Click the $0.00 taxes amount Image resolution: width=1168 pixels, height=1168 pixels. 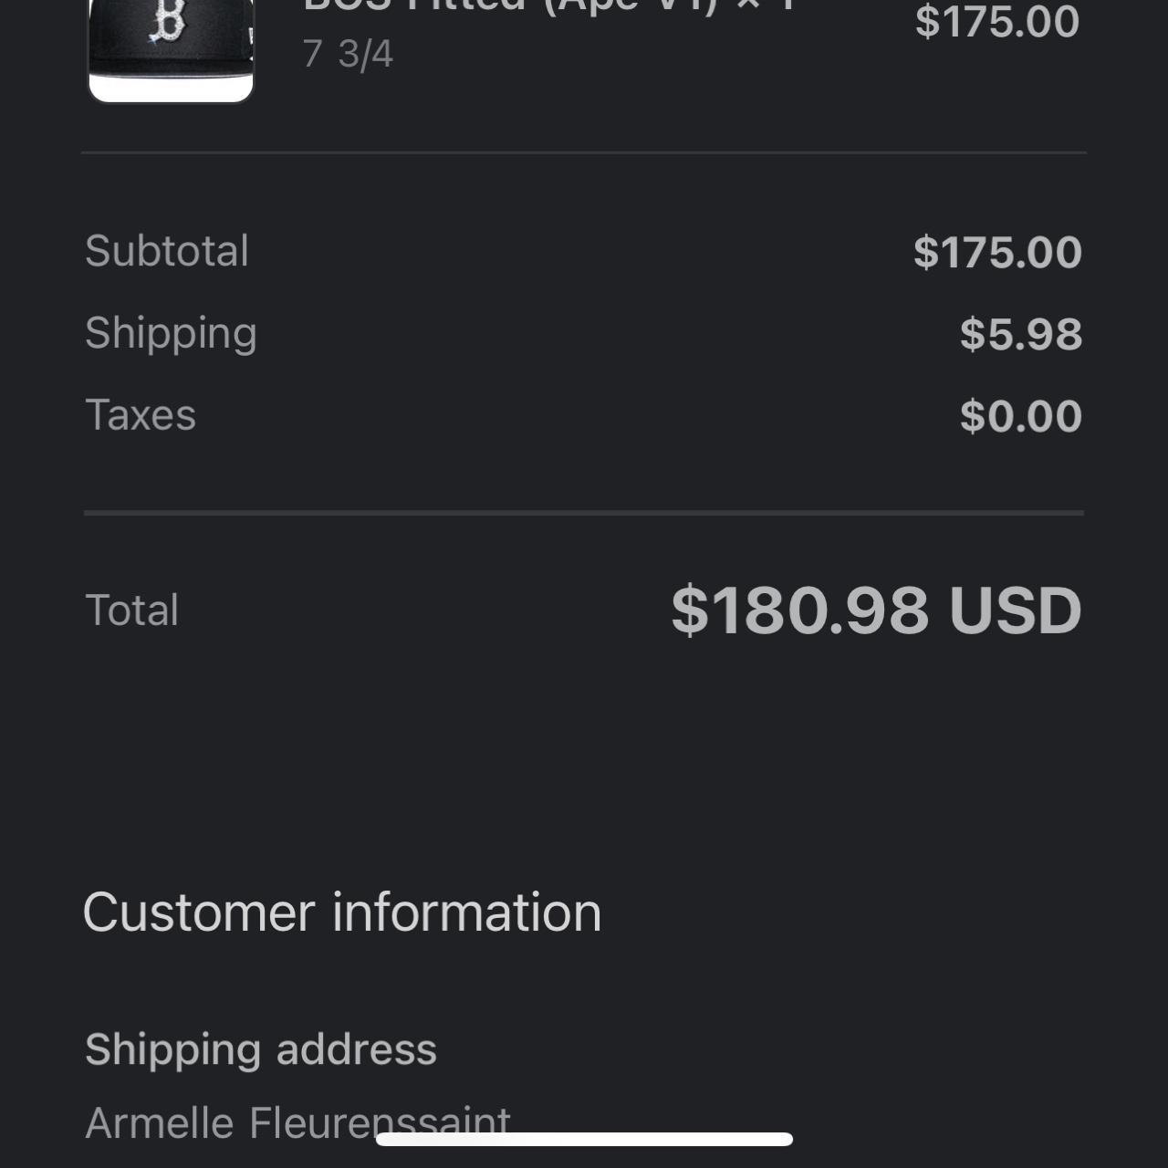pos(1020,416)
